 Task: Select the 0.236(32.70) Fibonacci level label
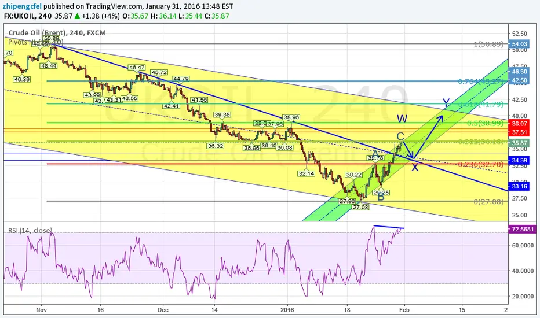tap(481, 164)
